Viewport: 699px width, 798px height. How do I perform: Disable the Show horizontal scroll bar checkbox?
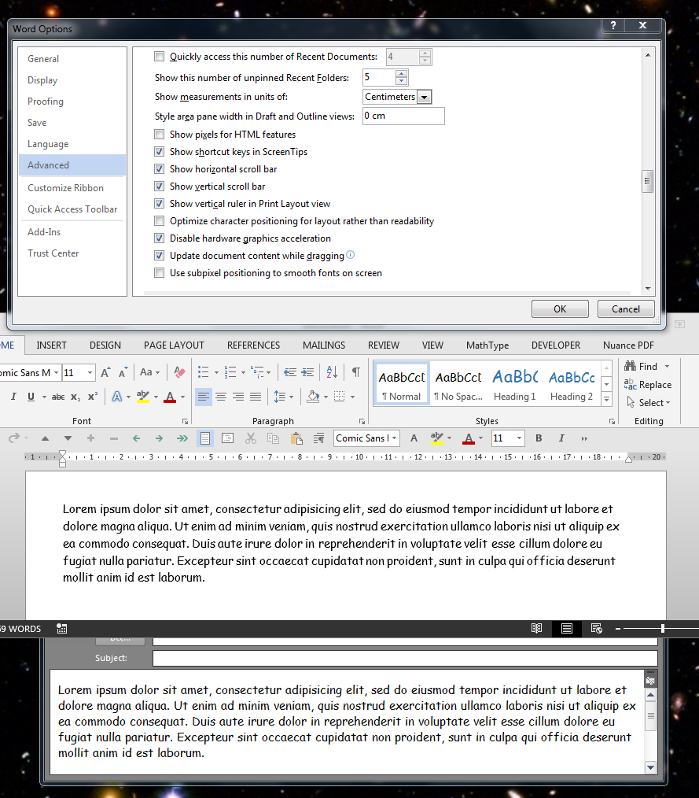[x=159, y=168]
